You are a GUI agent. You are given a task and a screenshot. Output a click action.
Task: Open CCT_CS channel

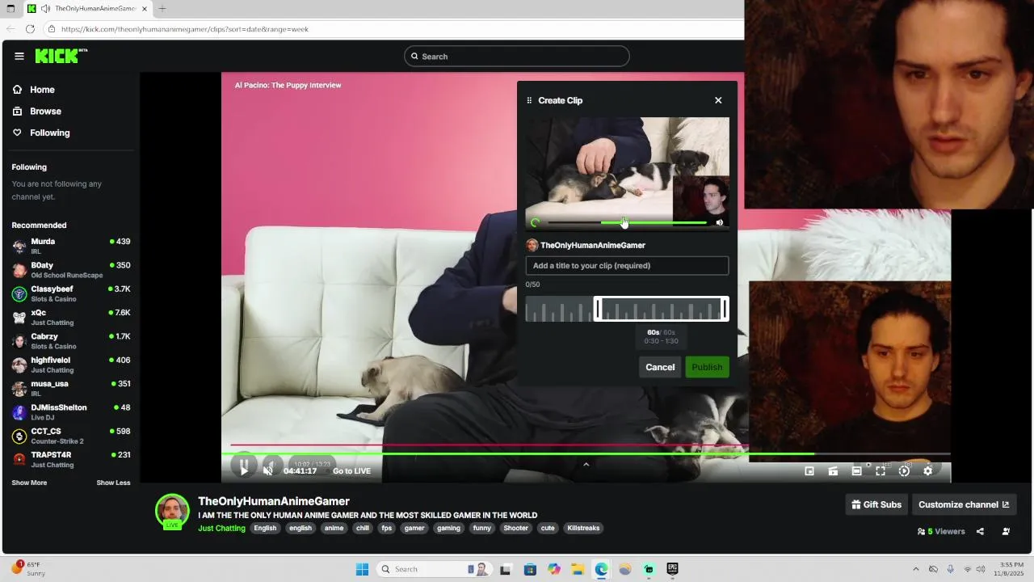71,436
